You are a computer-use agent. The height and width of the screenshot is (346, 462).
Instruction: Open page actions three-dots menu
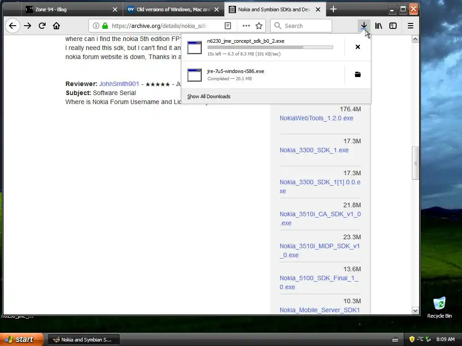point(246,26)
